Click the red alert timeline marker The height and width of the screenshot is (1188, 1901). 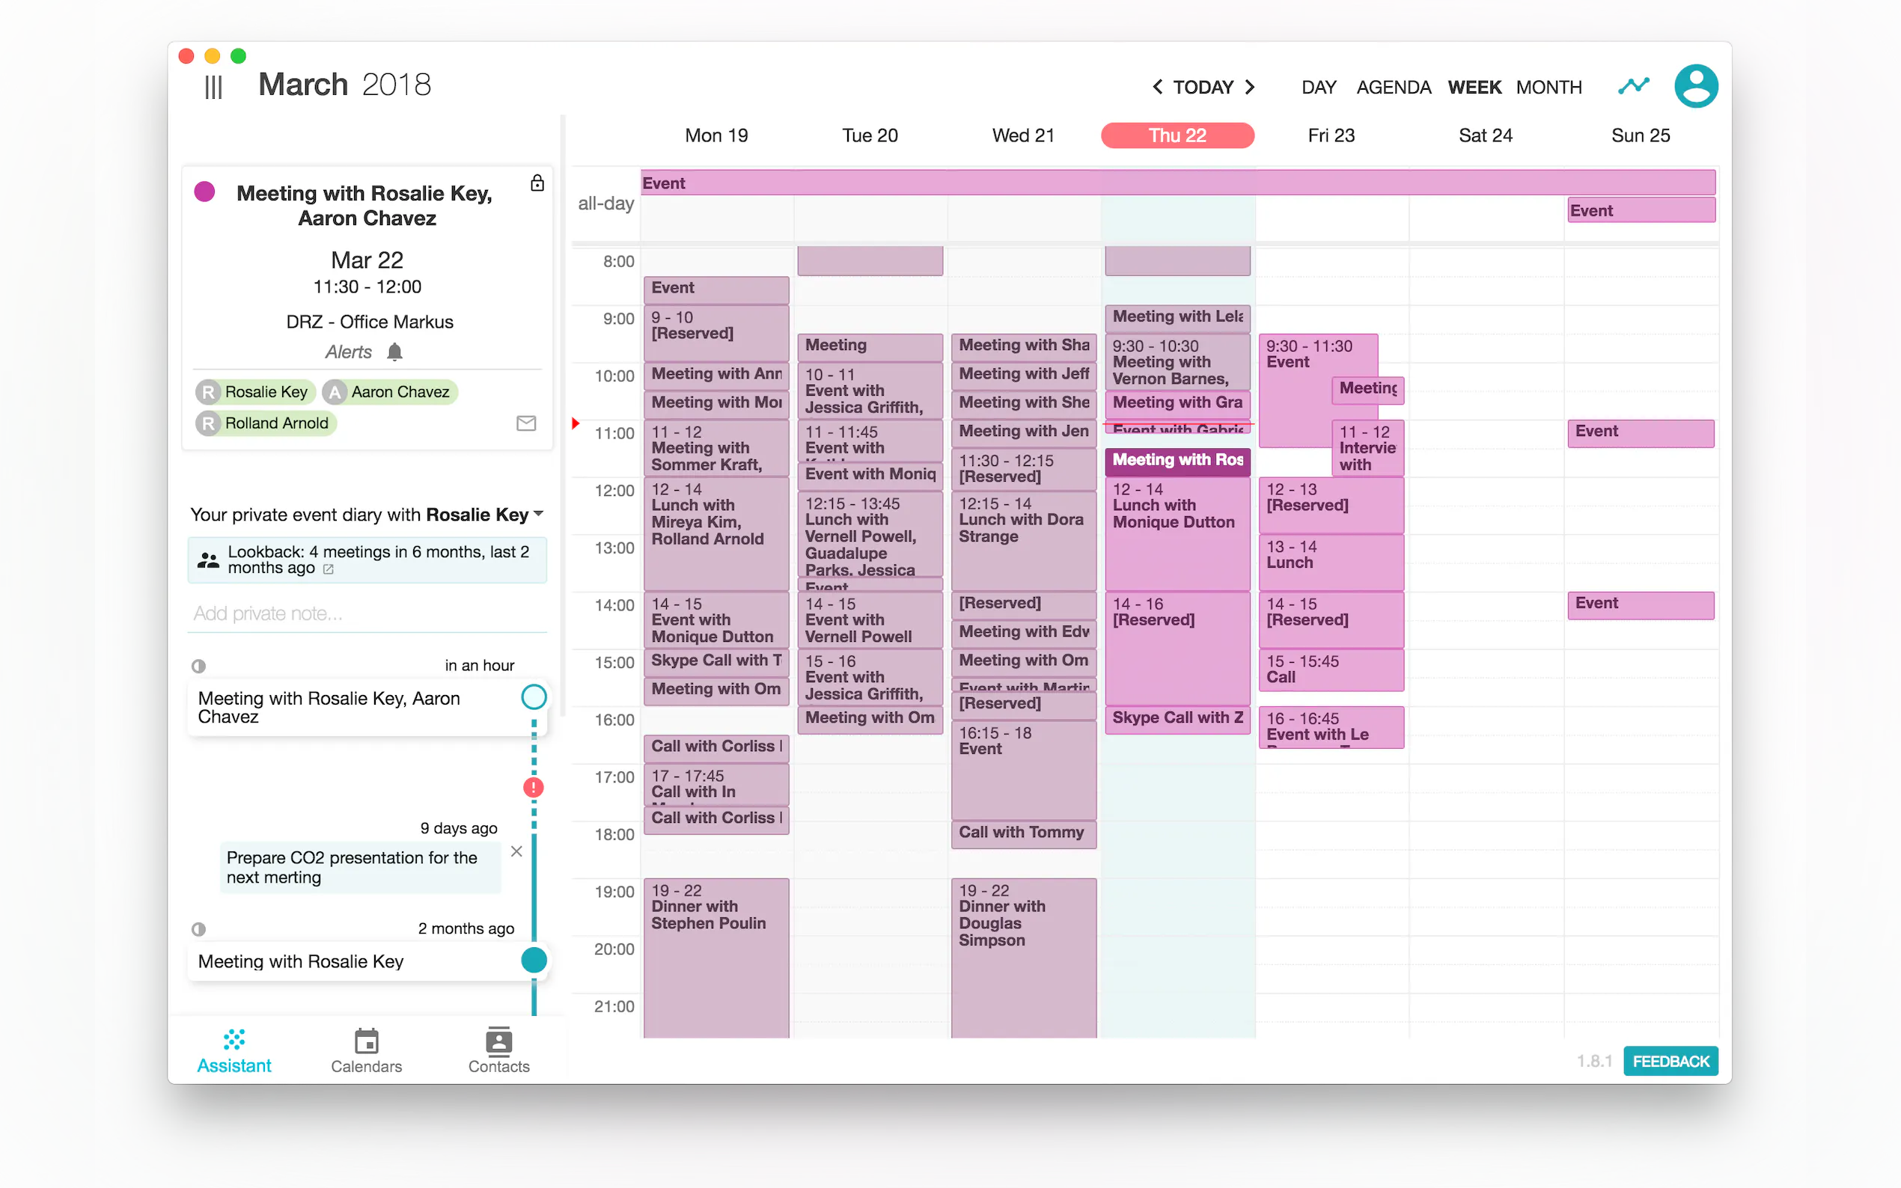point(534,787)
